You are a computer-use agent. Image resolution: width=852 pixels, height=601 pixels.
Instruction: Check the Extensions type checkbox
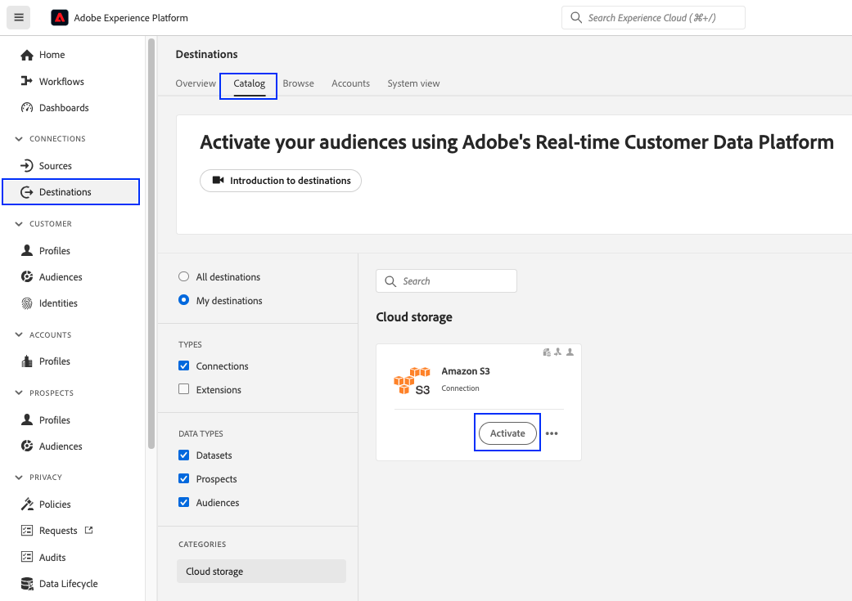point(183,389)
